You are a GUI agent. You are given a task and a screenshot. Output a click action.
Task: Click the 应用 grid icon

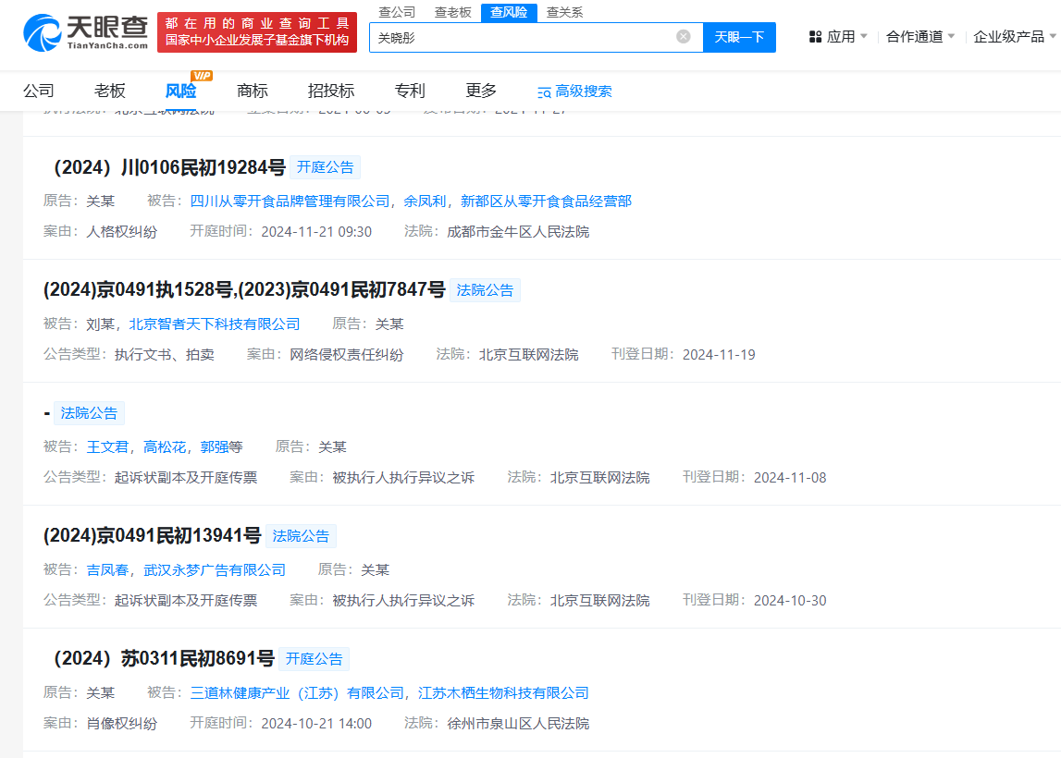pos(815,37)
